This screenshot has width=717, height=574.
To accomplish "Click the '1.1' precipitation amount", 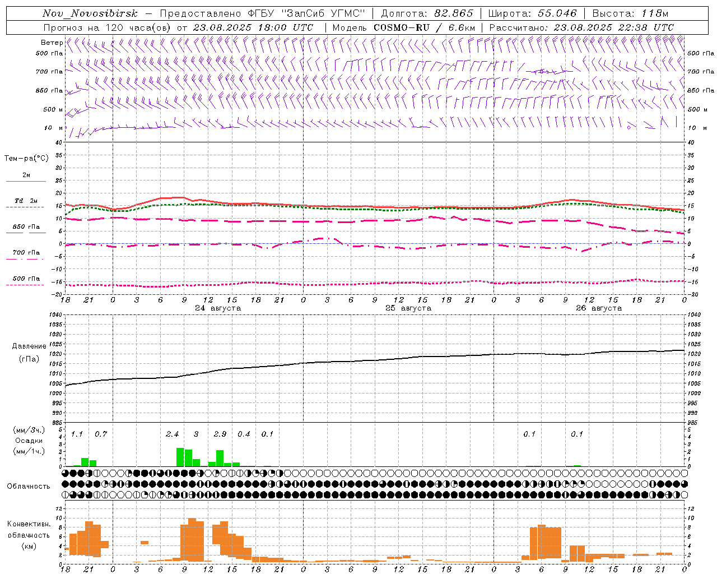I will click(x=77, y=434).
